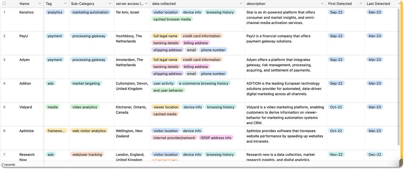Select the London, England location cell
The width and height of the screenshot is (404, 169).
[x=132, y=156]
